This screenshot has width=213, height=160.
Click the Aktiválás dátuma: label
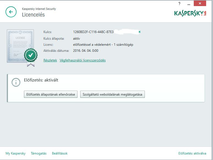(x=56, y=51)
